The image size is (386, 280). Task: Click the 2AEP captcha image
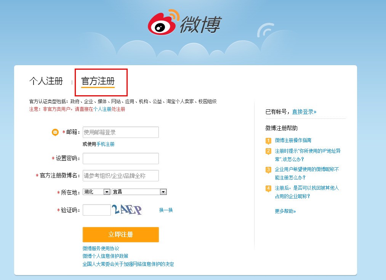click(x=128, y=209)
